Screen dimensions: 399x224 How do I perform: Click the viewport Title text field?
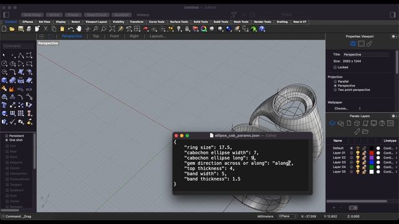click(x=366, y=55)
